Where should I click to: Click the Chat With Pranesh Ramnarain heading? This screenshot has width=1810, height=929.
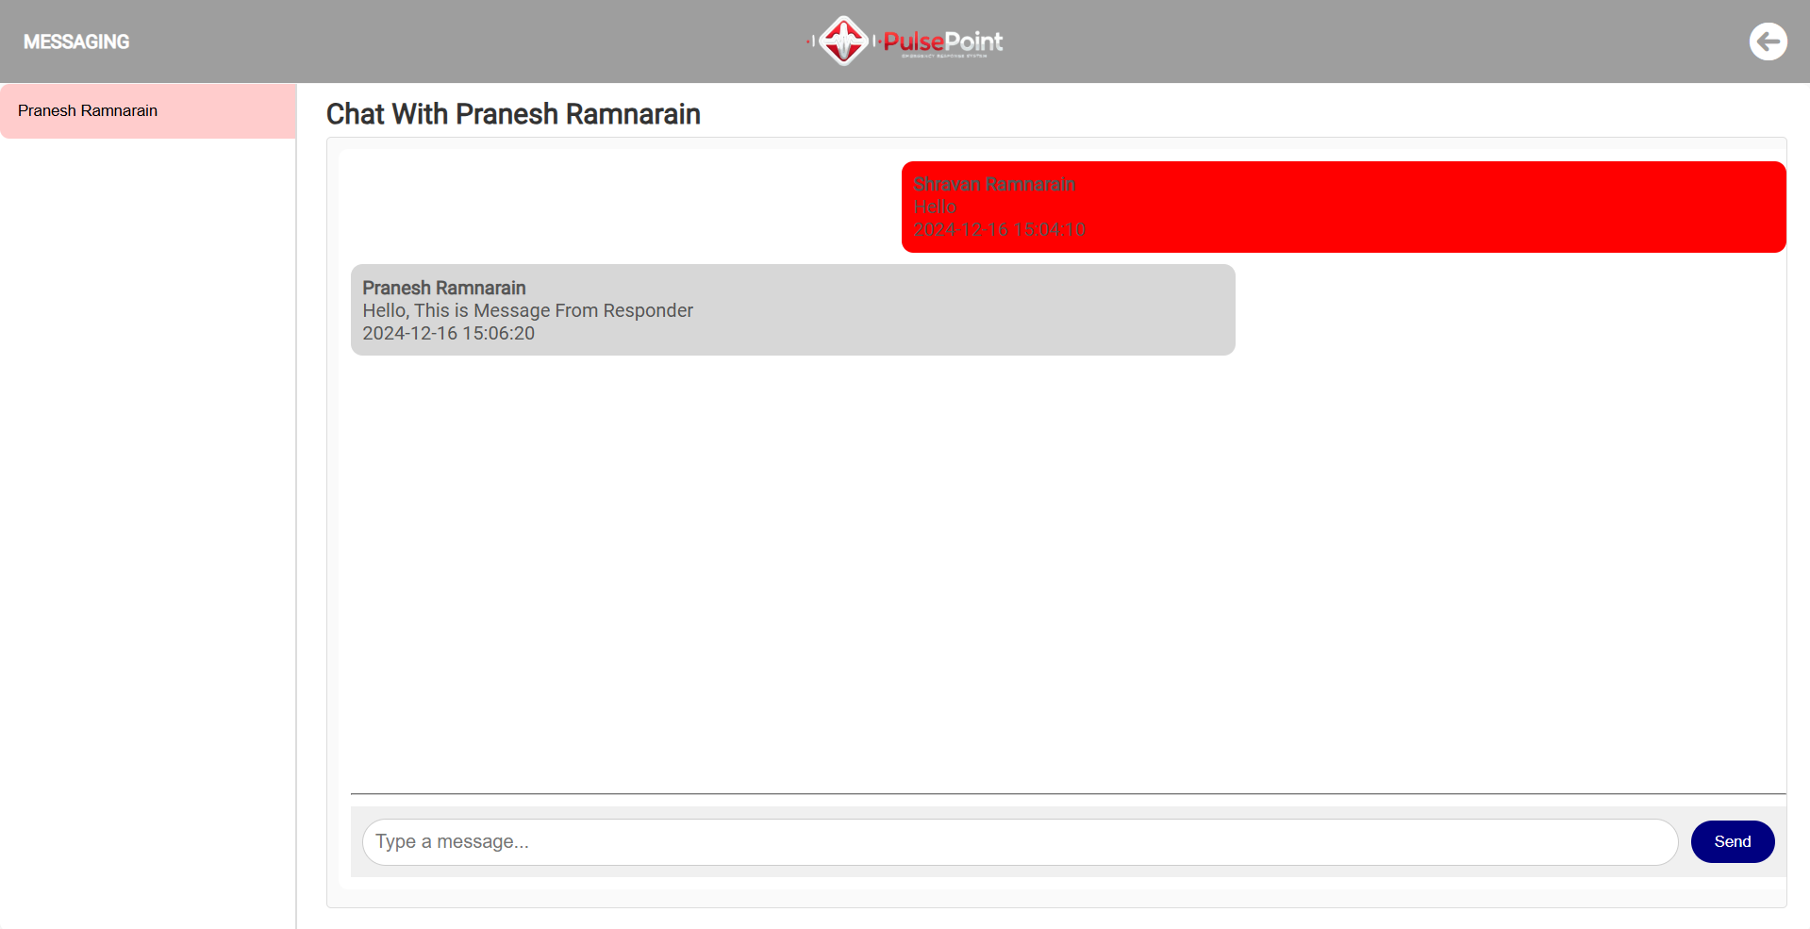click(x=513, y=114)
